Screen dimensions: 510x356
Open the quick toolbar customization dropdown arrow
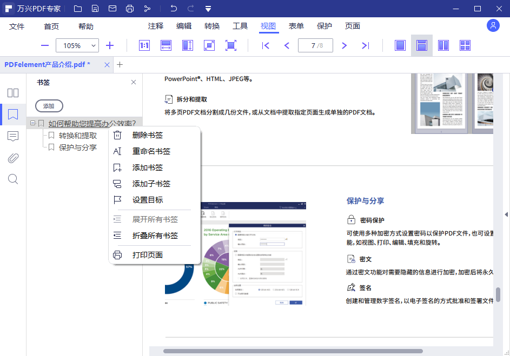(x=208, y=8)
